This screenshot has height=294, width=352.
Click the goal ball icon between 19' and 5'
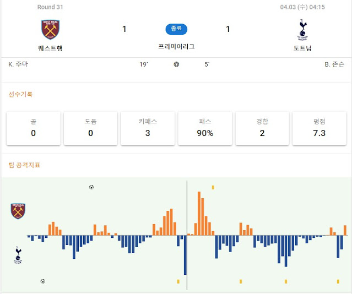click(x=176, y=64)
